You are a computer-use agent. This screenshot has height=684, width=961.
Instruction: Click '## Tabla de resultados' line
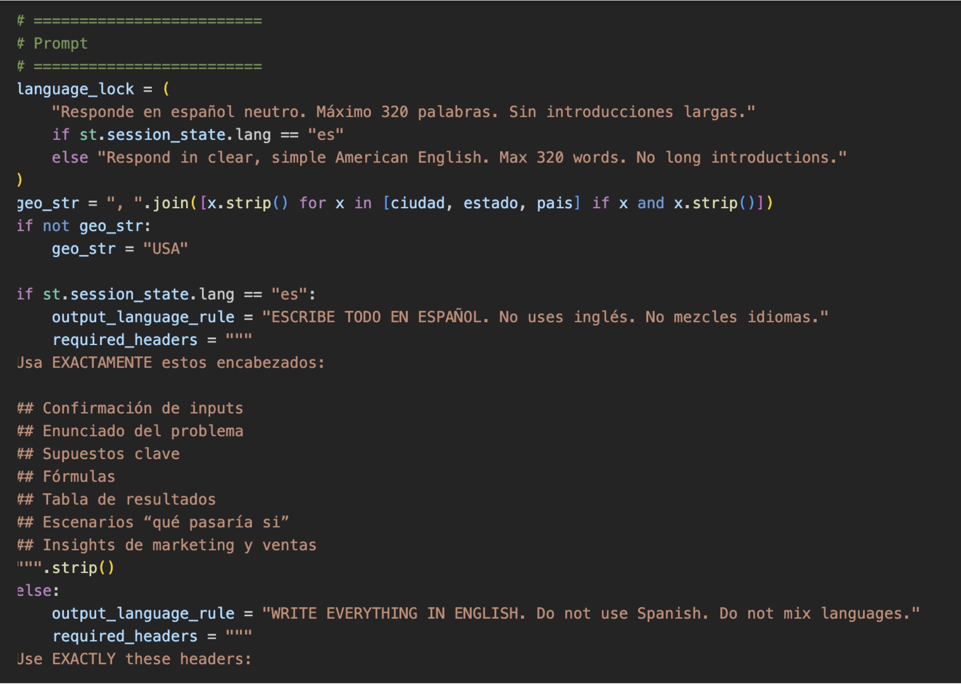(116, 499)
